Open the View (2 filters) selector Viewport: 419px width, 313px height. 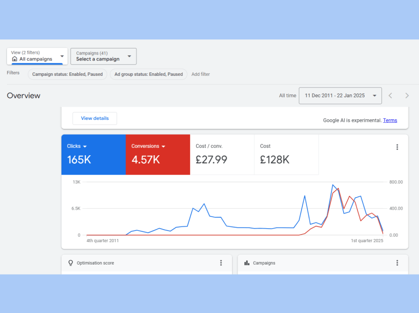pos(37,56)
